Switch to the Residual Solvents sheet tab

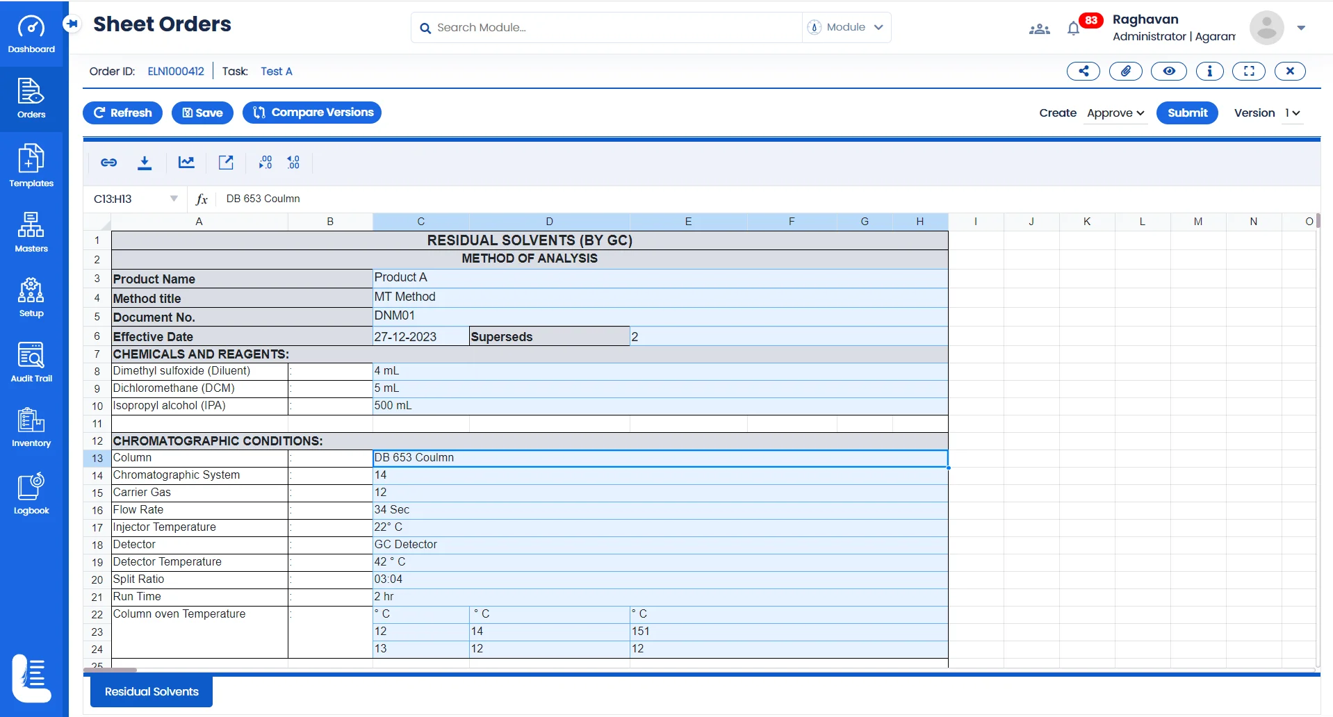pyautogui.click(x=152, y=691)
